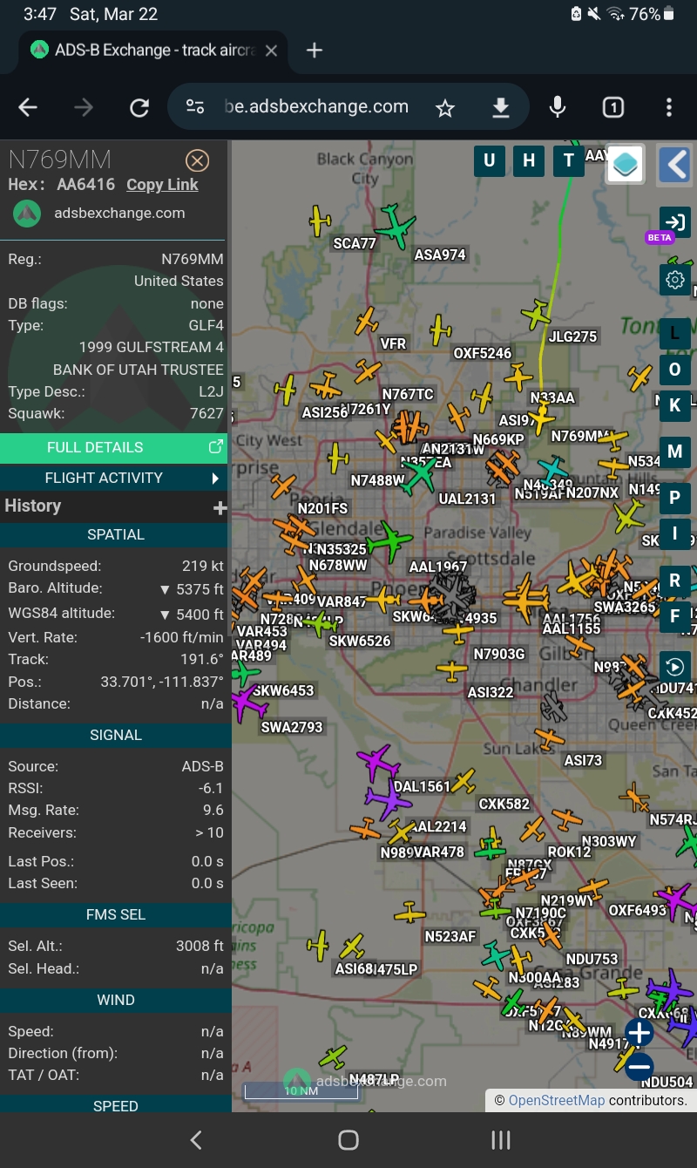The height and width of the screenshot is (1168, 697).
Task: Go back in the browser
Action: pyautogui.click(x=28, y=107)
